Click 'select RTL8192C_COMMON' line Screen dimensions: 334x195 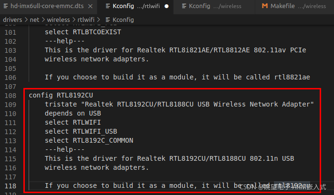tap(89, 140)
